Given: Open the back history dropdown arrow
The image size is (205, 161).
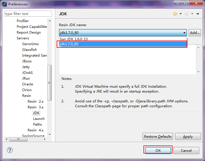Looking at the screenshot, I should point(181,14).
